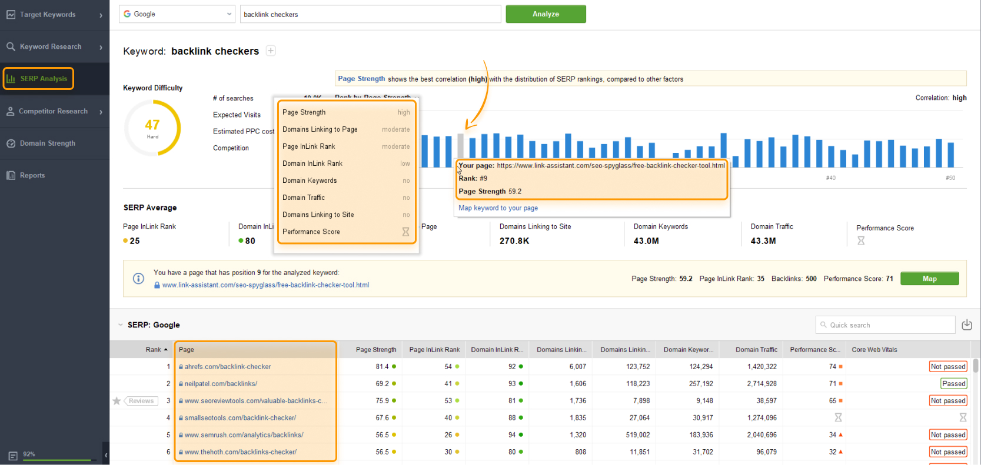Click the lock icon in the your-page URL notice

tap(157, 285)
